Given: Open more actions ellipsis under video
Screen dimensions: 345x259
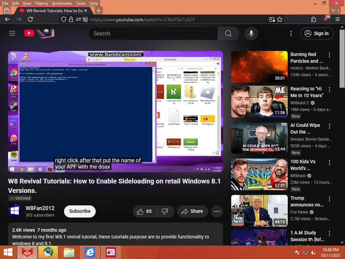Looking at the screenshot, I should pos(217,211).
